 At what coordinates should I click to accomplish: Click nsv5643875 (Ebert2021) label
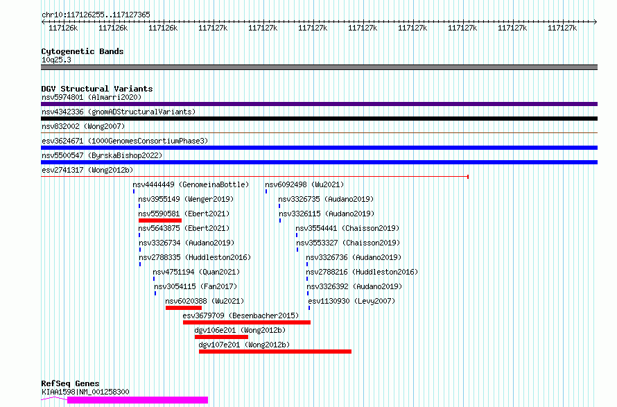(184, 228)
